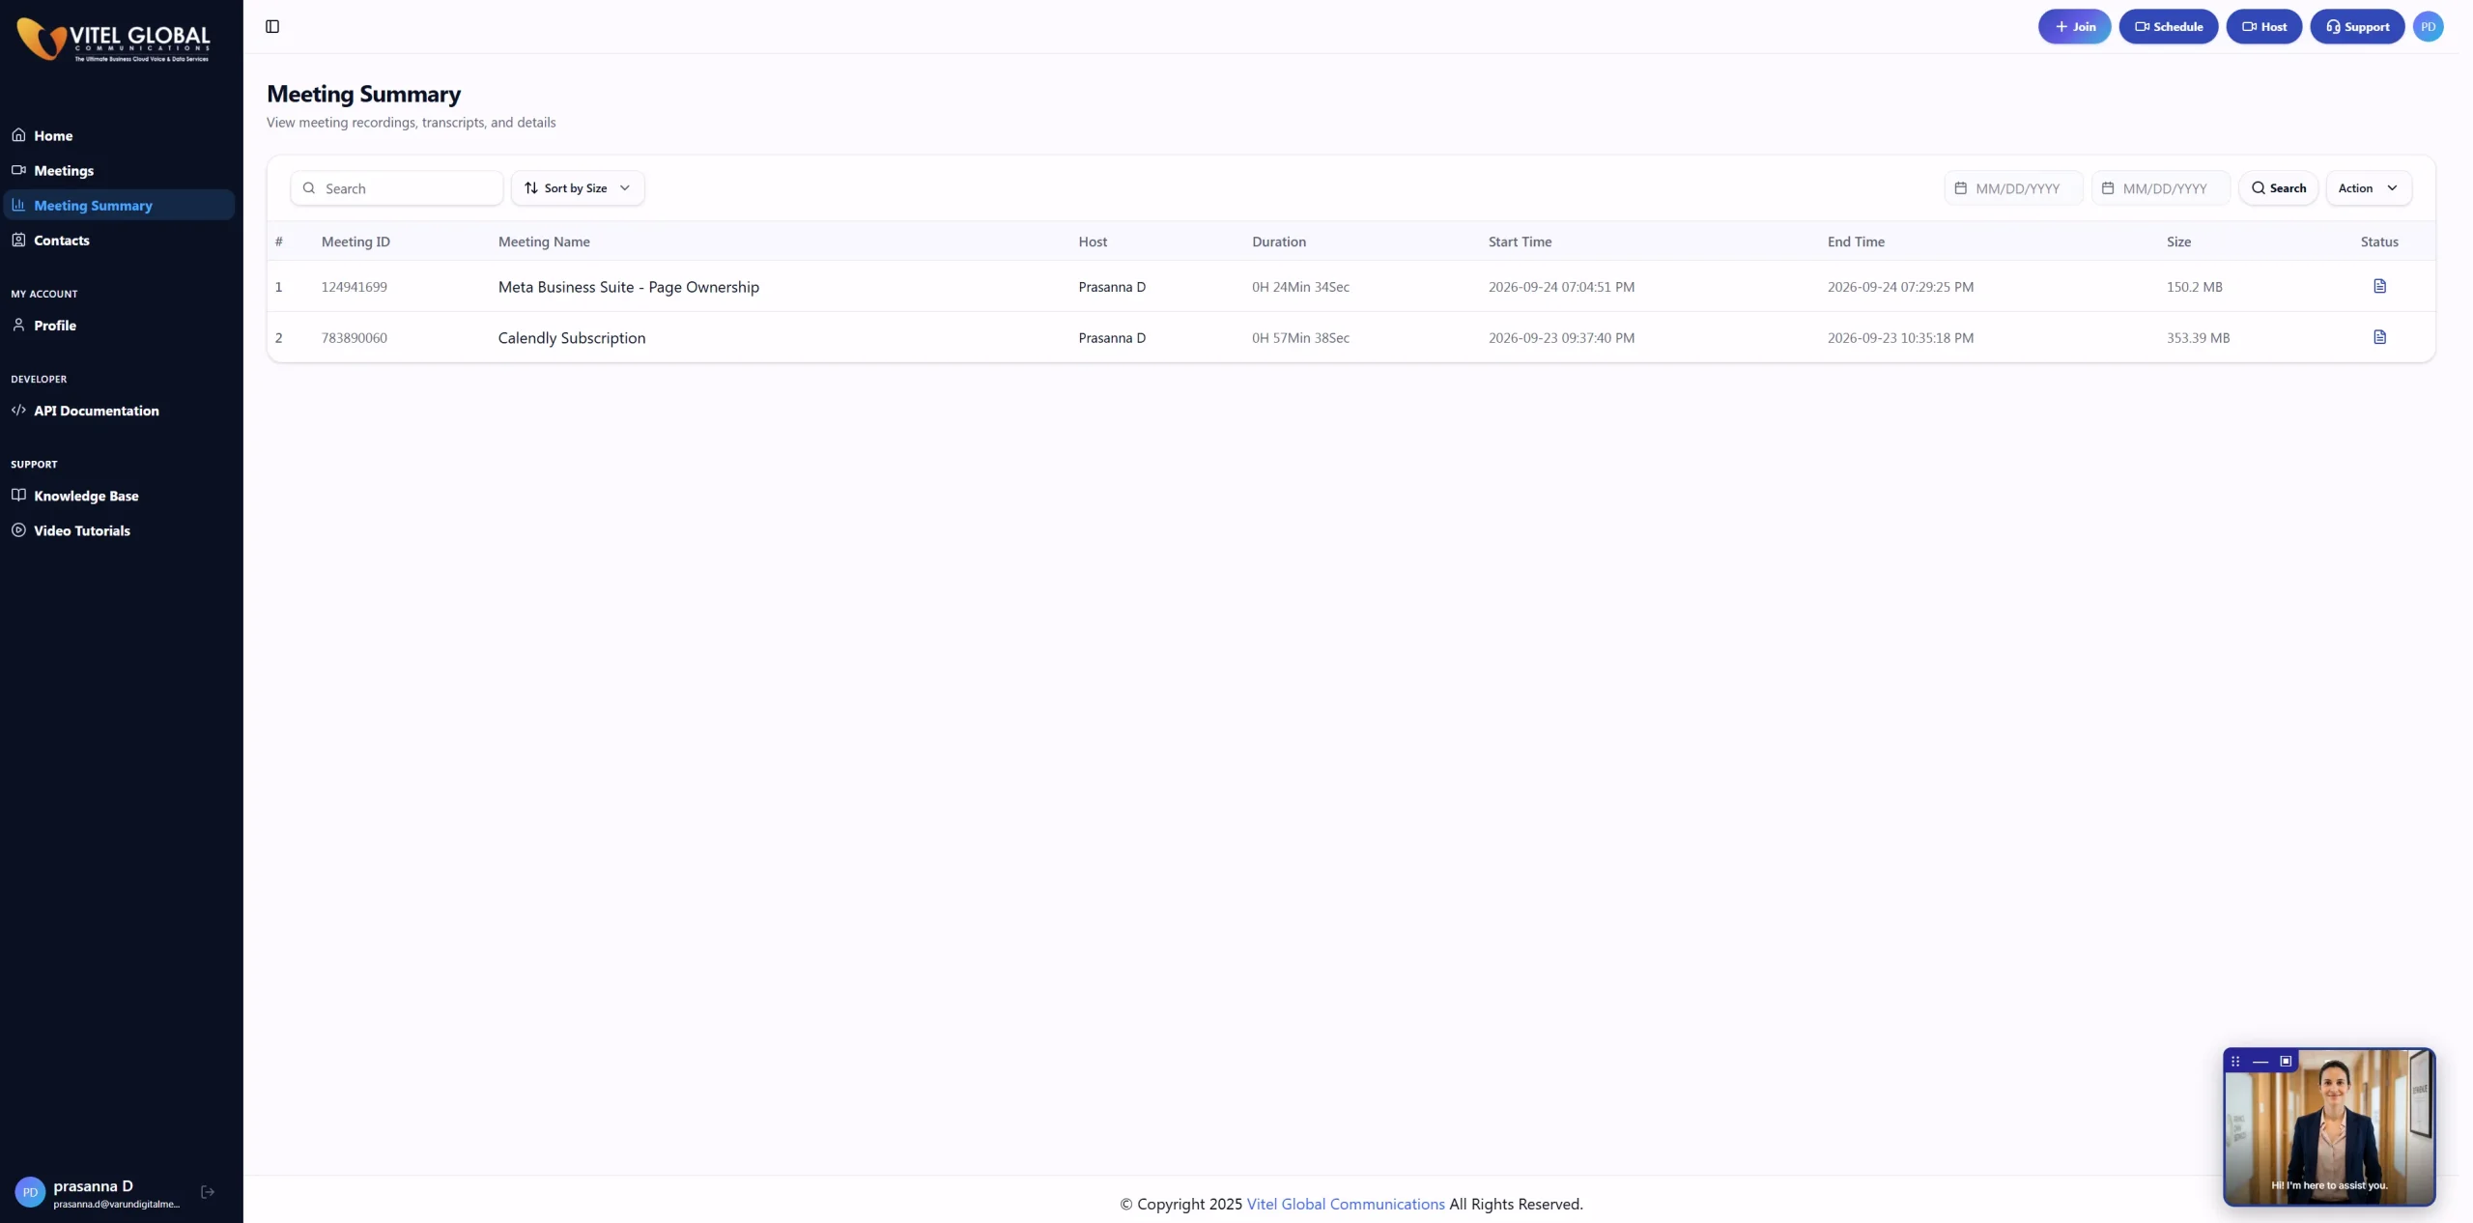Click the logout icon beside prasanna D

[x=208, y=1192]
